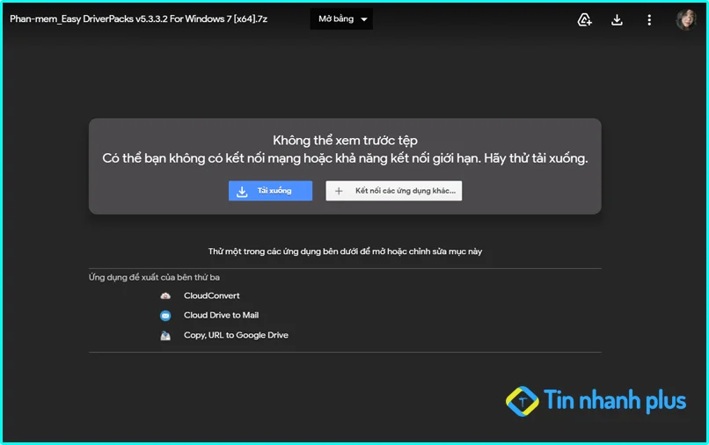Viewport: 709px width, 445px height.
Task: Choose the "Cloud Drive to Mail" text label
Action: (x=221, y=316)
